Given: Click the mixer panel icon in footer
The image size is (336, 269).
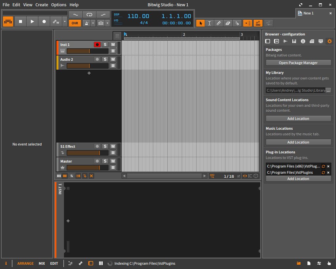Looking at the screenshot, I should tap(101, 263).
